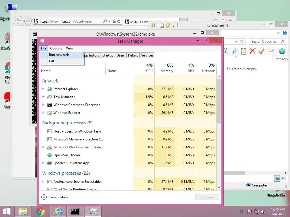Click the Internet Explorer process icon
The height and width of the screenshot is (217, 290).
click(x=49, y=89)
